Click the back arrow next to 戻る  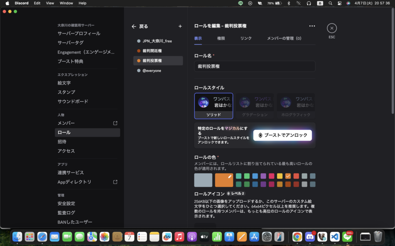point(134,27)
